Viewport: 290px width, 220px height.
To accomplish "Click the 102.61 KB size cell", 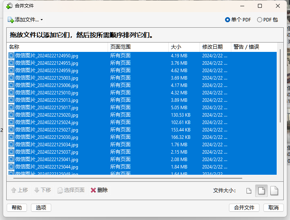I will tap(181, 122).
